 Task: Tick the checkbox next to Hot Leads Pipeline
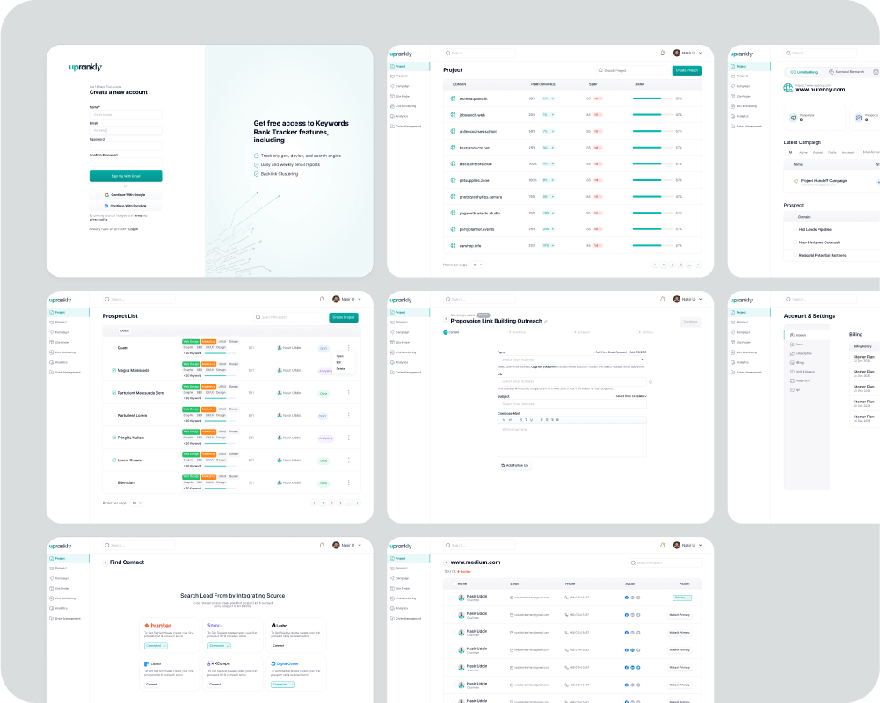coord(793,229)
